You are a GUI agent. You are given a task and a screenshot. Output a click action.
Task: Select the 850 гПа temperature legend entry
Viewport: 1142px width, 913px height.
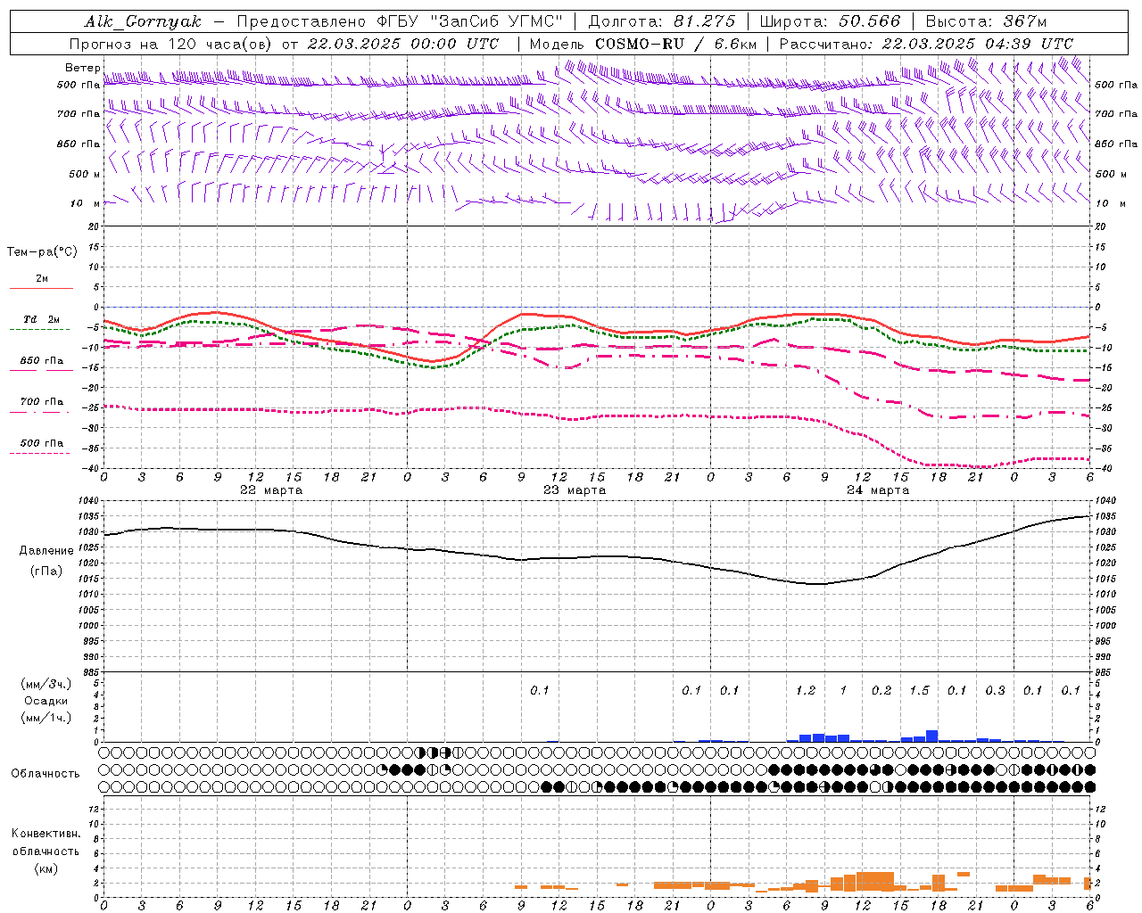tap(42, 361)
